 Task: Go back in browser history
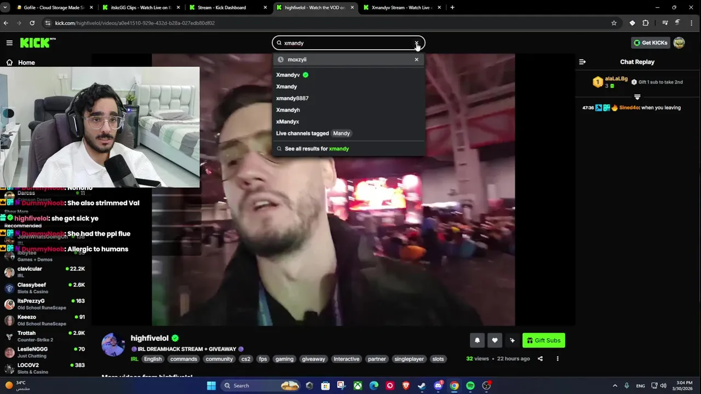5,23
